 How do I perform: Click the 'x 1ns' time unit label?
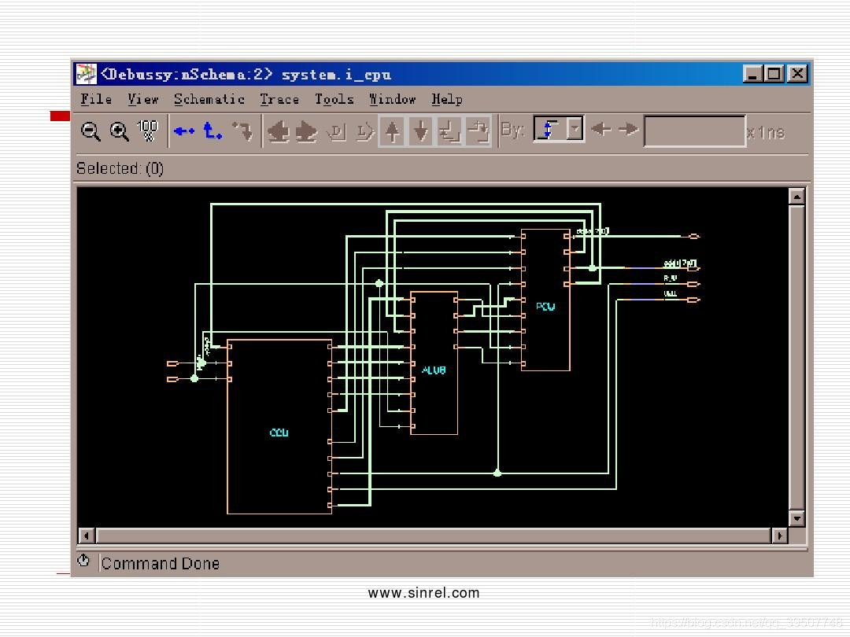(766, 133)
